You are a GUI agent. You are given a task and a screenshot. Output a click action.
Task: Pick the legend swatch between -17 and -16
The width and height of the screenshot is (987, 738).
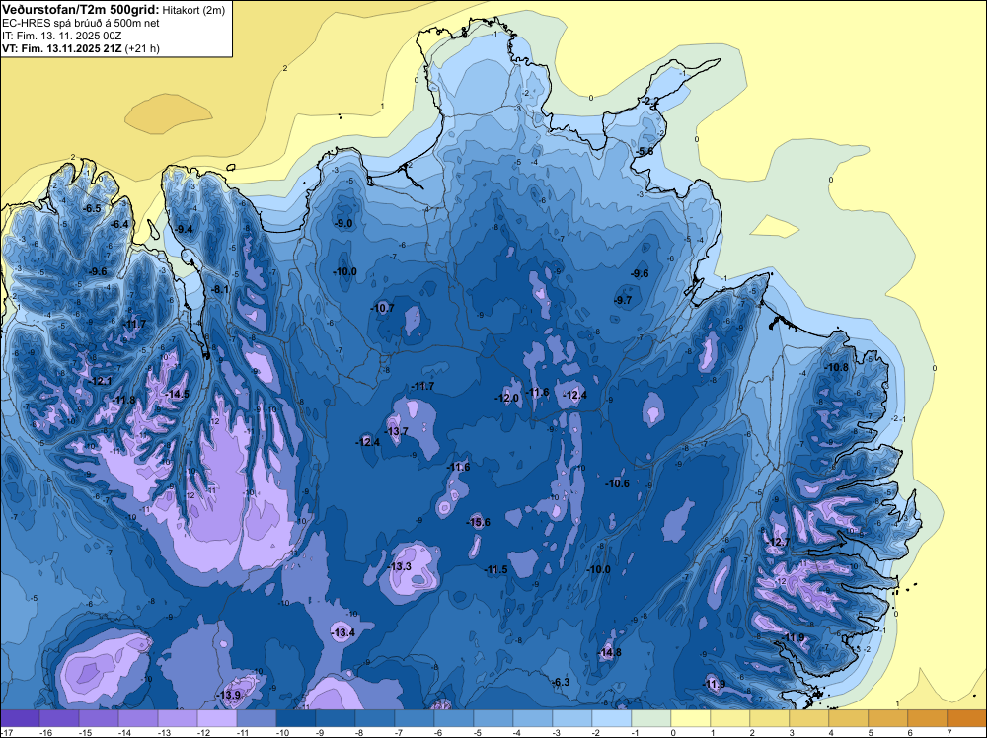coord(20,718)
